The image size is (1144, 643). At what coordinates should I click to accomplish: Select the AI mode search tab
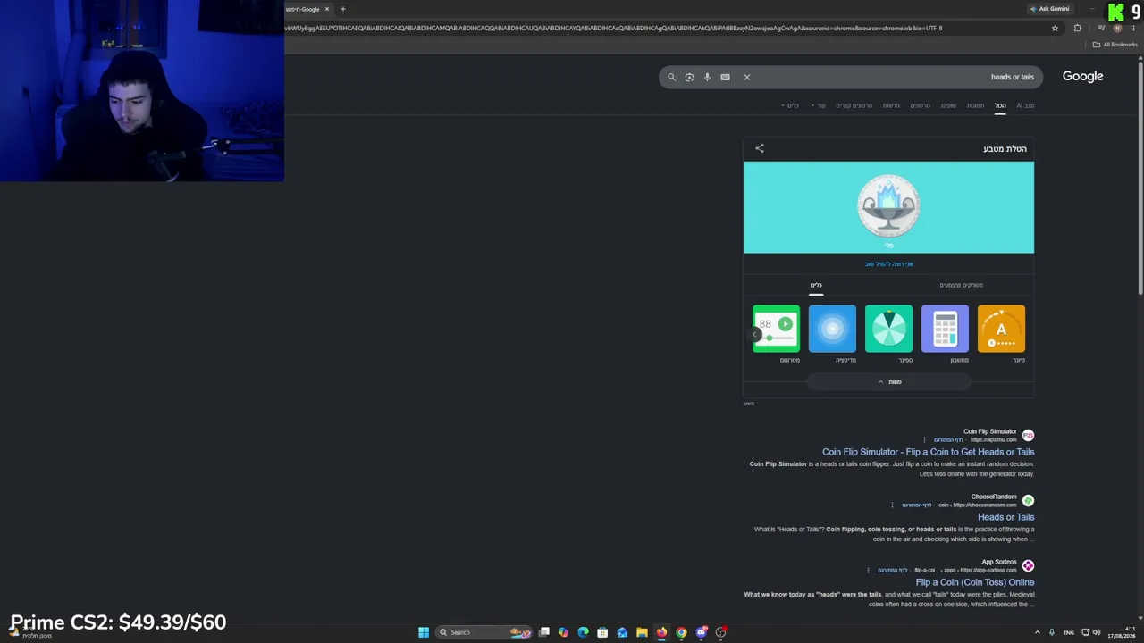[x=1025, y=105]
